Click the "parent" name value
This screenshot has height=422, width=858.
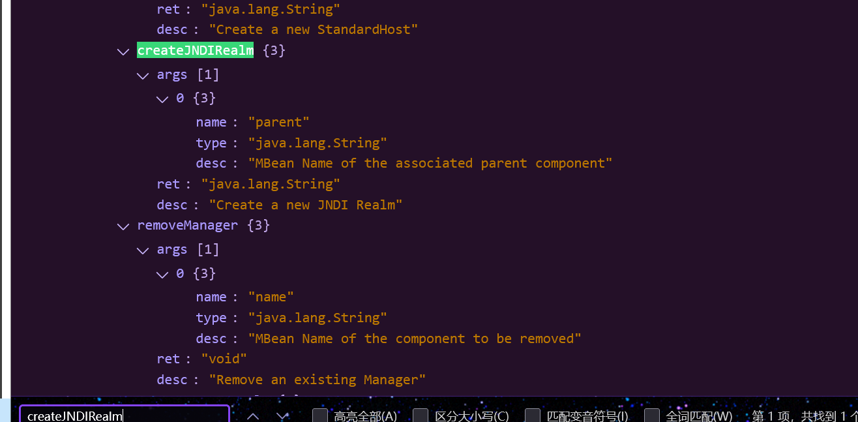(278, 122)
